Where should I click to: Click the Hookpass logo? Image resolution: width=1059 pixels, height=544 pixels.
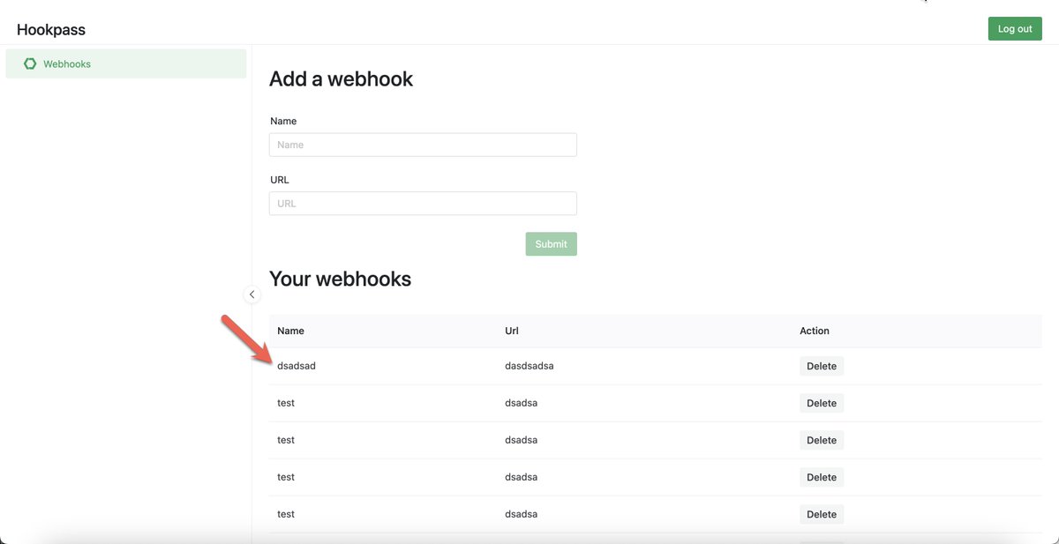tap(50, 29)
